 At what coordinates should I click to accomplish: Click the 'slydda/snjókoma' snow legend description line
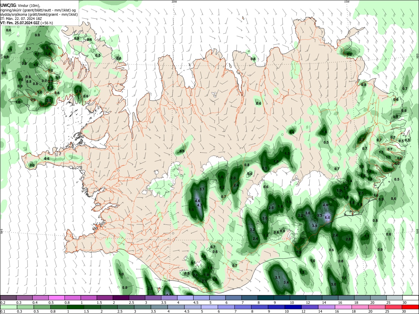tap(39, 14)
